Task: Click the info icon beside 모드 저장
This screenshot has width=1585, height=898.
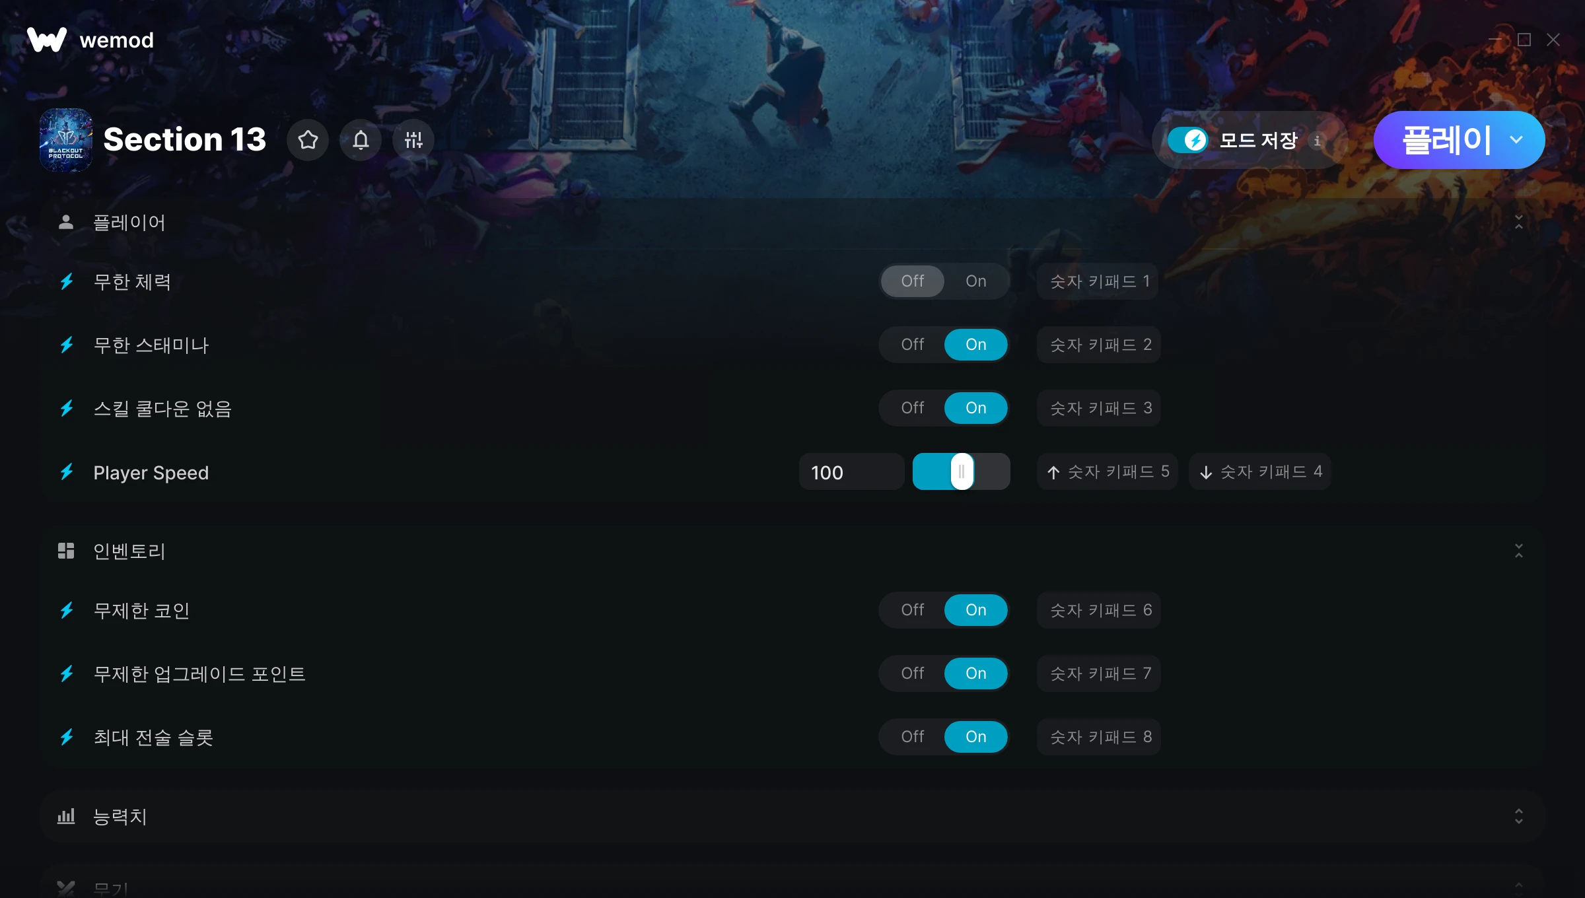Action: [x=1318, y=141]
